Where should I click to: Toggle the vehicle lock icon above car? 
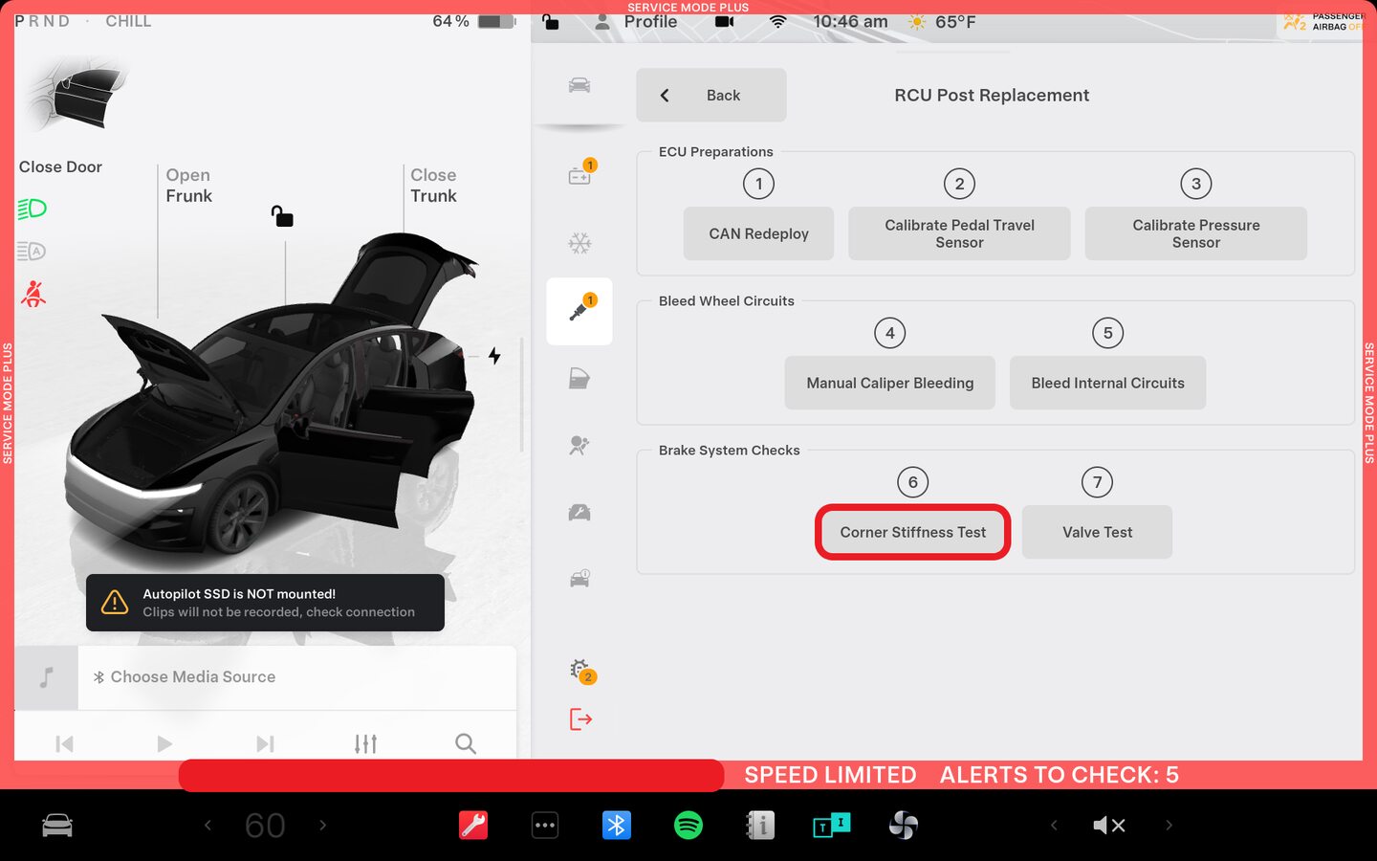click(282, 216)
